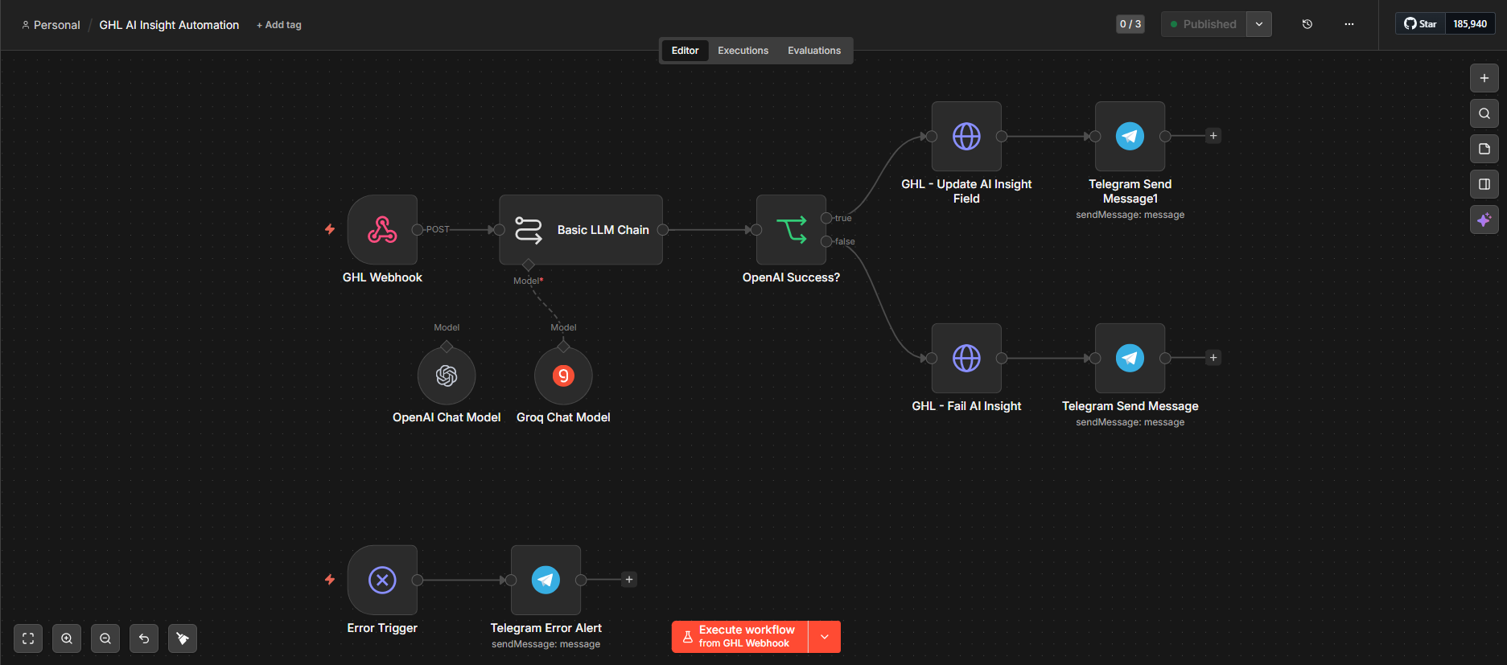Screen dimensions: 1507x665
Task: Click the Telegram Error Alert node
Action: [546, 580]
